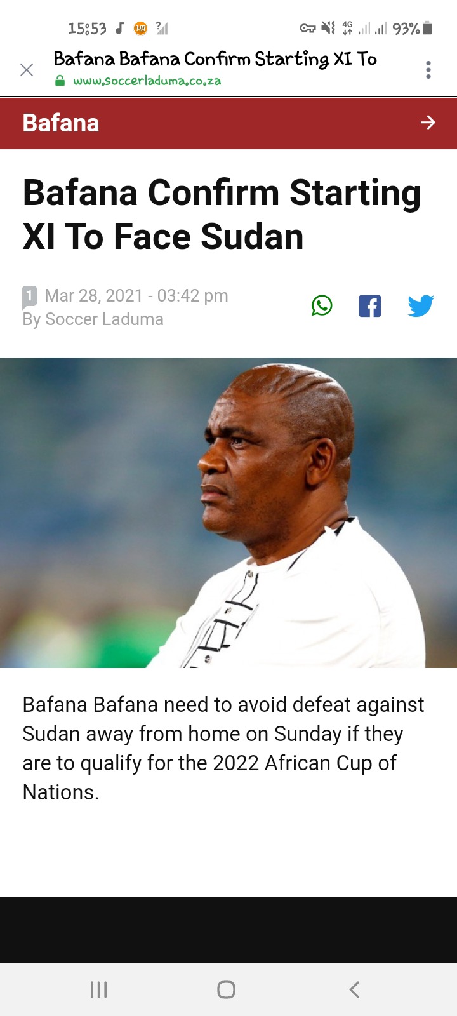Tap the www.soccerladuma.co.za URL

tap(147, 81)
